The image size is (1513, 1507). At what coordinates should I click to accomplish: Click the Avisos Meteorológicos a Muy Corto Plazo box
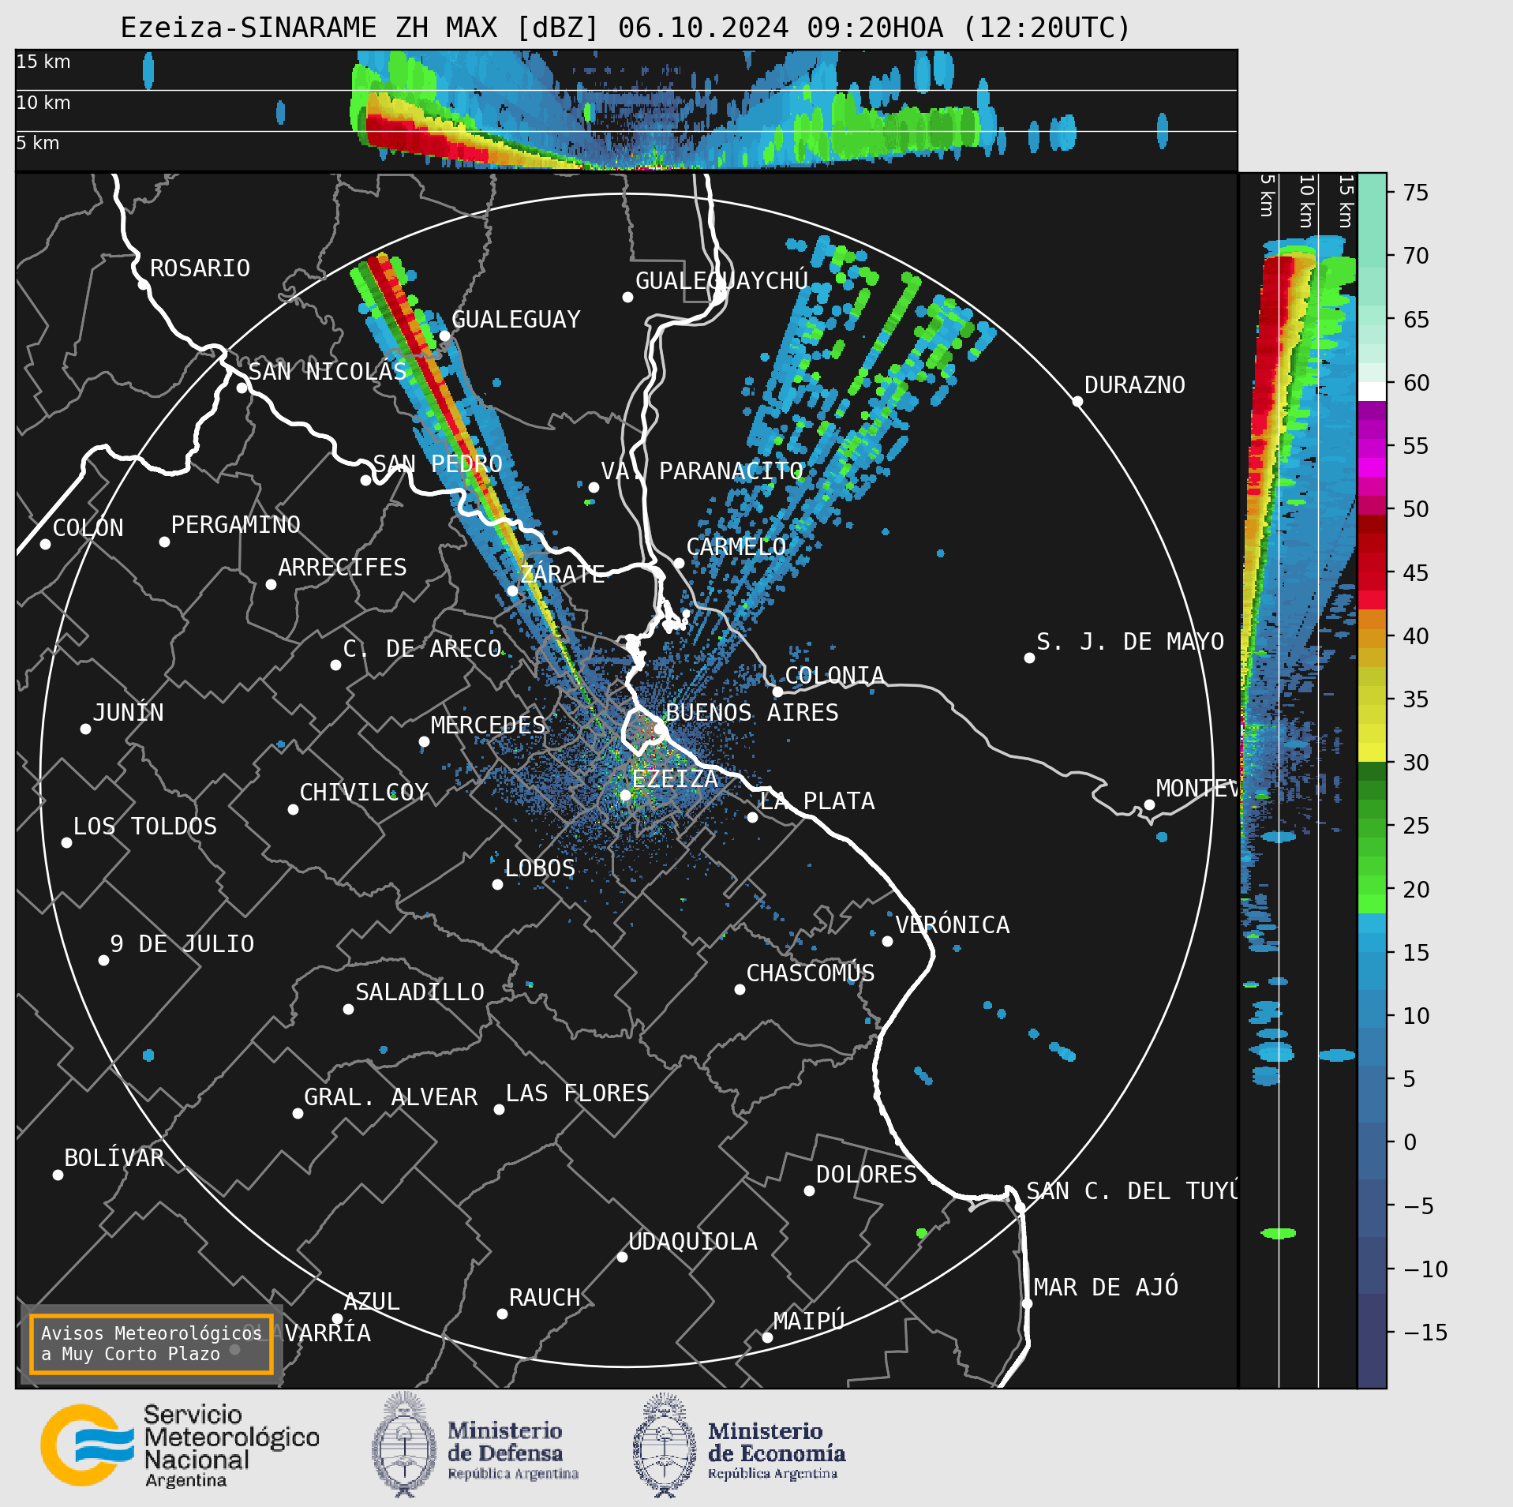[x=152, y=1344]
